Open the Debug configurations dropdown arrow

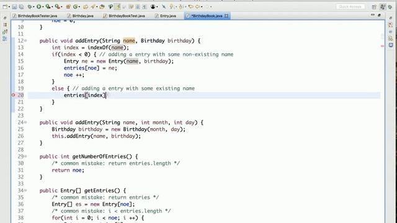click(33, 7)
